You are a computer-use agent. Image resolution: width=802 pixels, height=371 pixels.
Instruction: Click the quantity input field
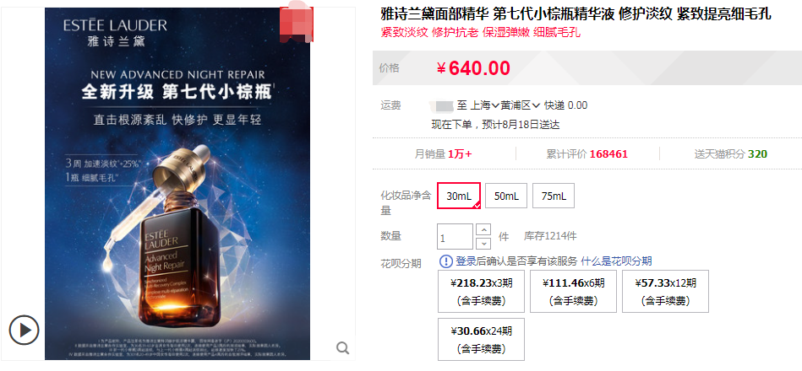point(455,237)
